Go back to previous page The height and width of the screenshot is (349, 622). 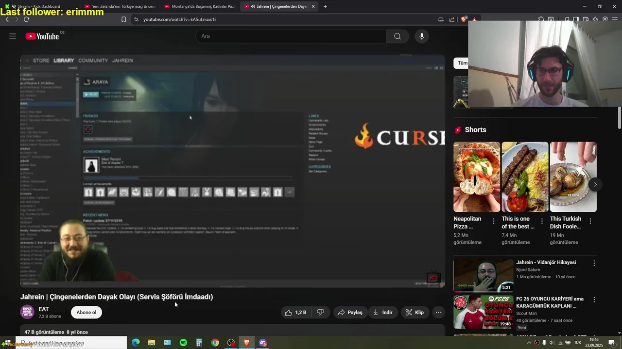pyautogui.click(x=7, y=19)
